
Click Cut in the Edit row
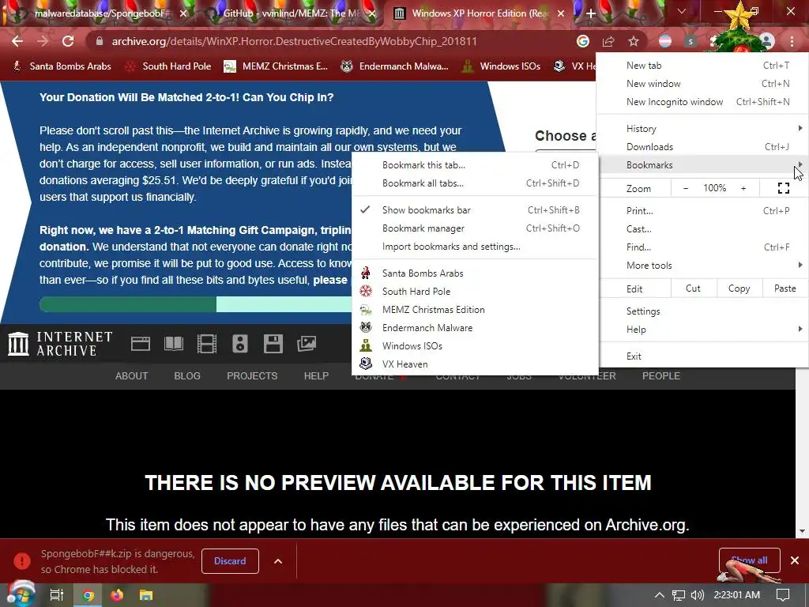click(x=693, y=288)
